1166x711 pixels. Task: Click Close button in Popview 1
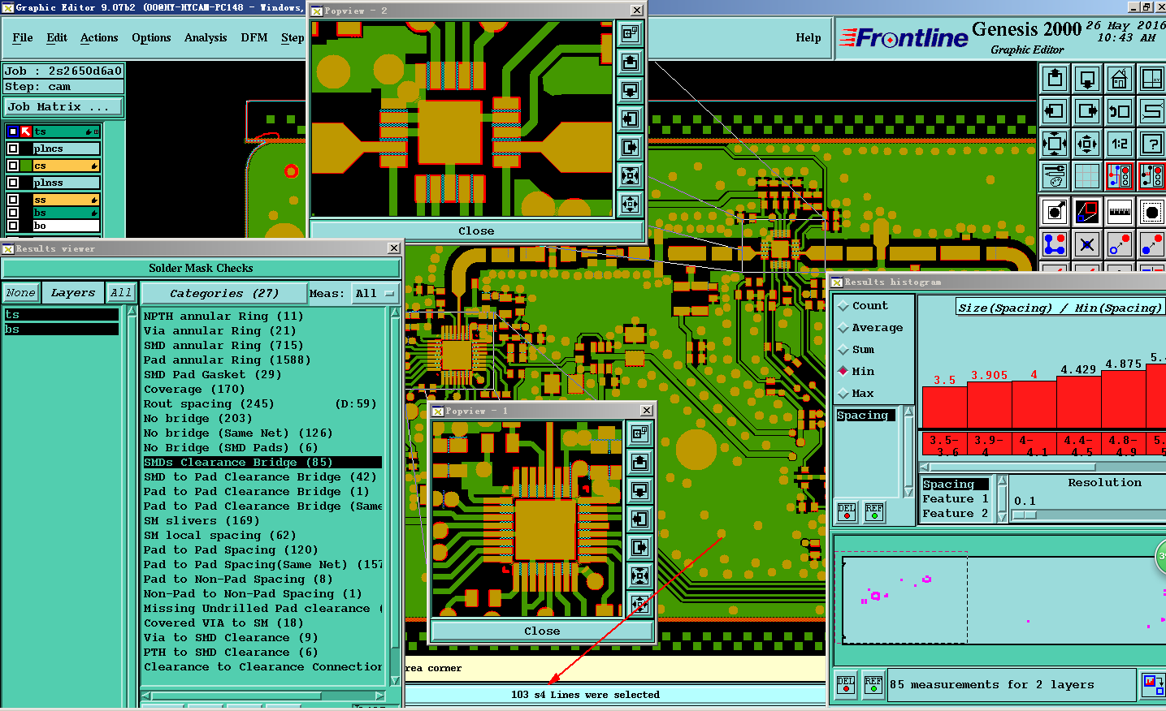(x=542, y=631)
